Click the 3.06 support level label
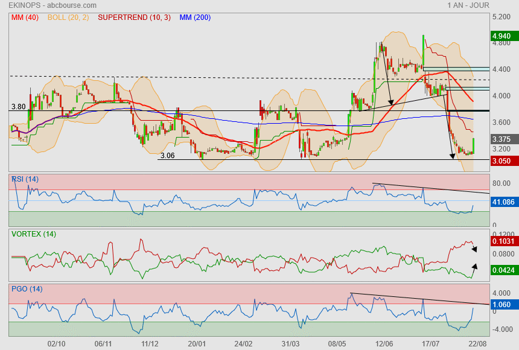The width and height of the screenshot is (519, 350). [168, 156]
